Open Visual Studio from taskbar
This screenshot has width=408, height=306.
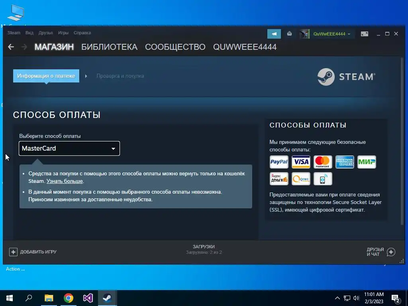click(x=88, y=298)
